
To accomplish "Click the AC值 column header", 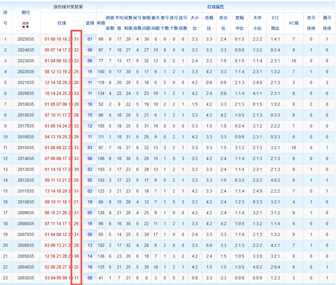I will click(x=294, y=23).
